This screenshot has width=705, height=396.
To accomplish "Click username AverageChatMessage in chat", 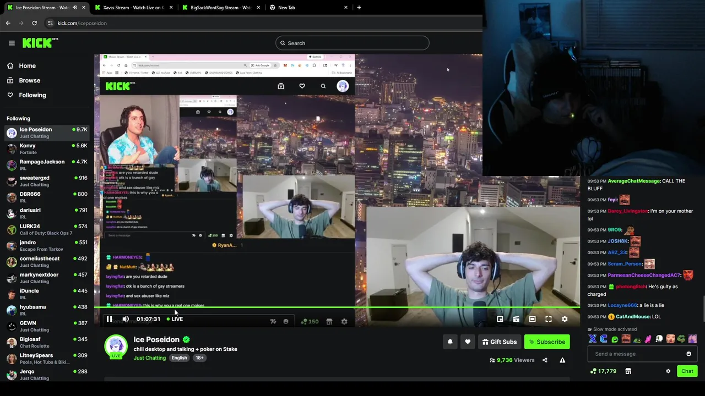I will [633, 181].
